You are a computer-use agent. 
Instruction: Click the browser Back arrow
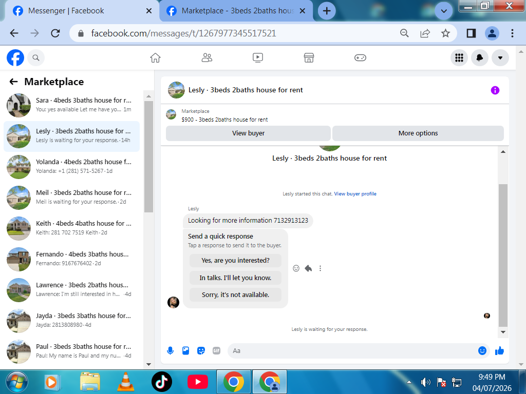[14, 33]
